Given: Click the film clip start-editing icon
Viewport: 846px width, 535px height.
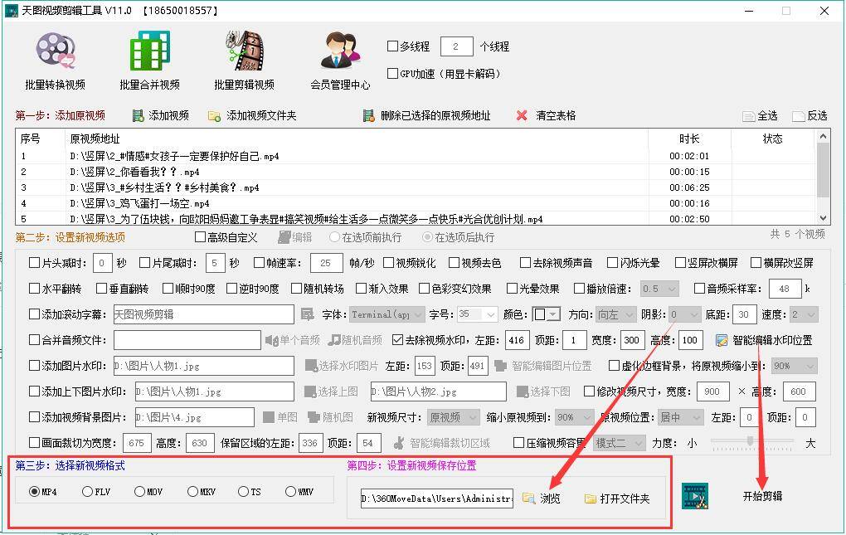Looking at the screenshot, I should click(695, 496).
